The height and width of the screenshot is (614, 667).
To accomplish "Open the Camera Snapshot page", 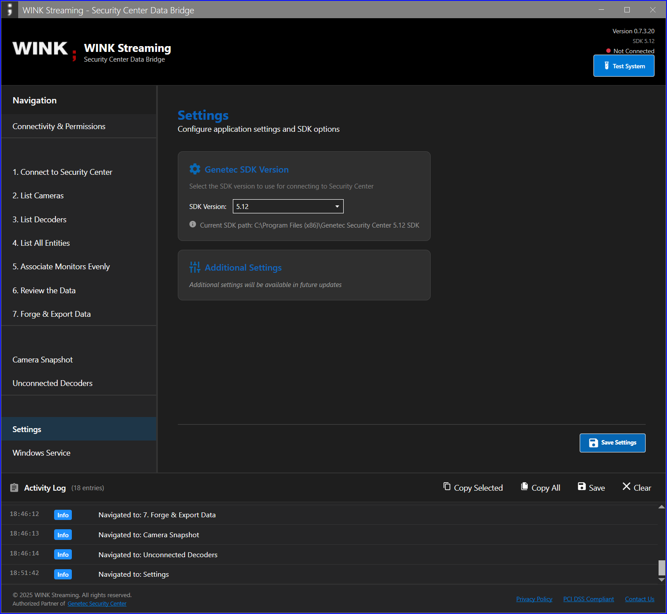I will click(x=78, y=360).
